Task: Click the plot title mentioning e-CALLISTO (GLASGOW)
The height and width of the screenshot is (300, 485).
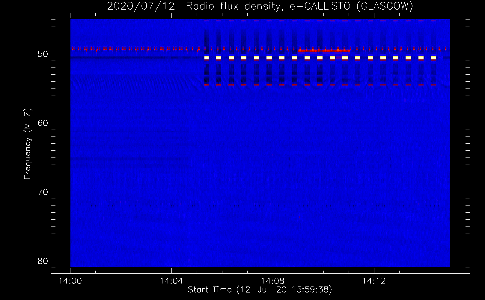Action: [x=260, y=6]
